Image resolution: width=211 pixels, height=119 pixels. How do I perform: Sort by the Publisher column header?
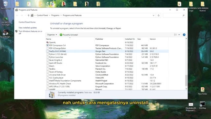coord(109,39)
